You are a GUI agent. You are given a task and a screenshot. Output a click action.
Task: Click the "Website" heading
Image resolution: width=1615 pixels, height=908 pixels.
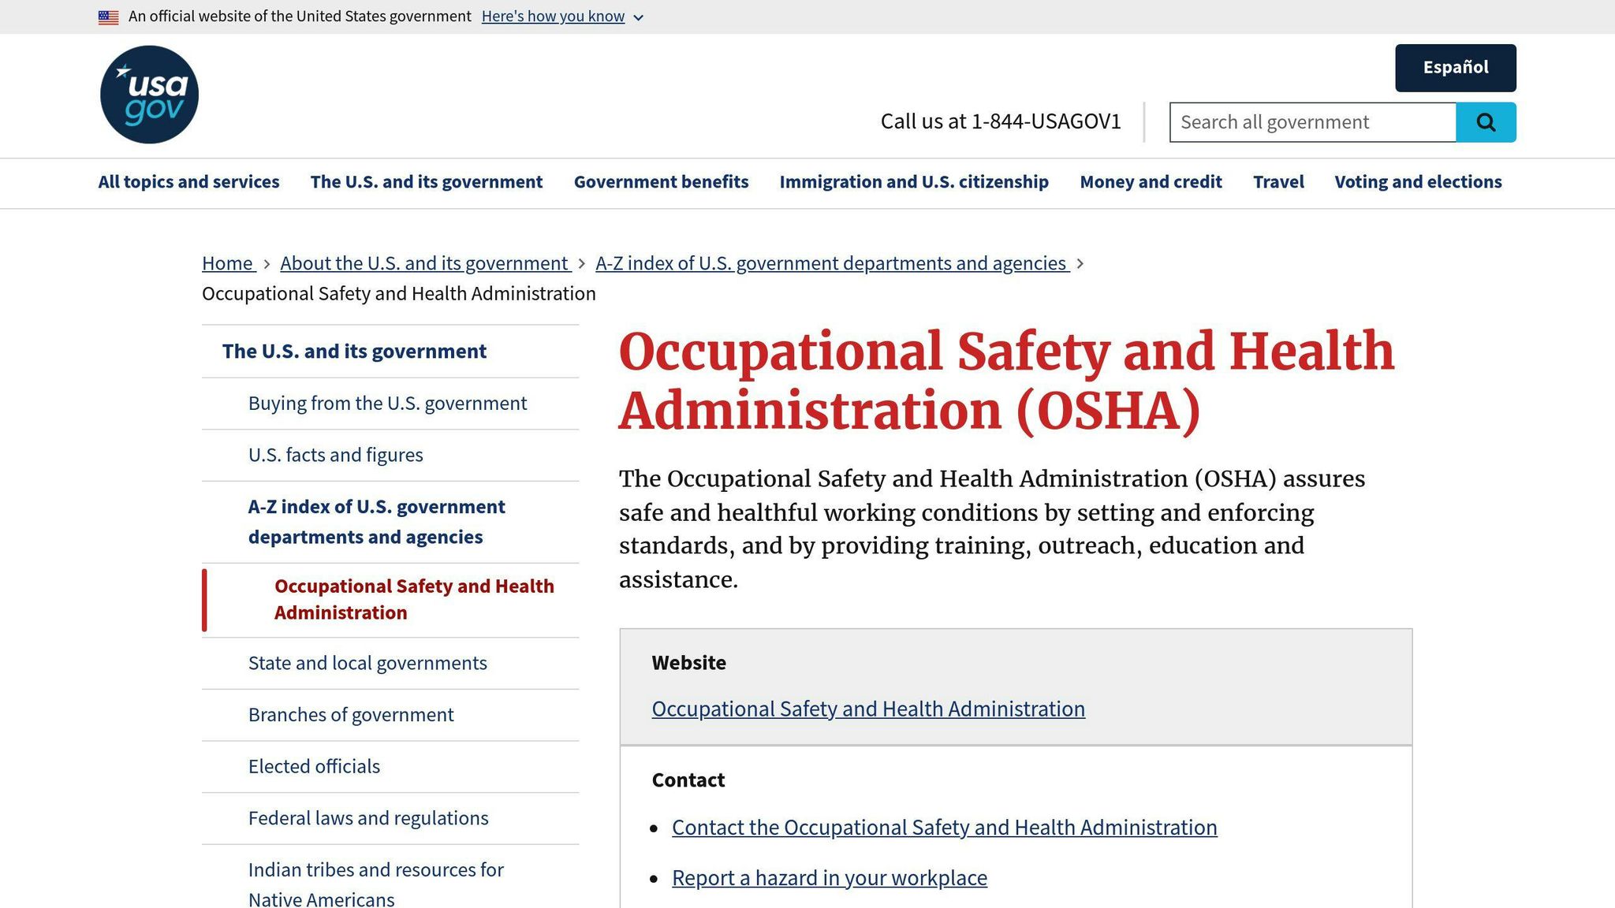(x=688, y=663)
